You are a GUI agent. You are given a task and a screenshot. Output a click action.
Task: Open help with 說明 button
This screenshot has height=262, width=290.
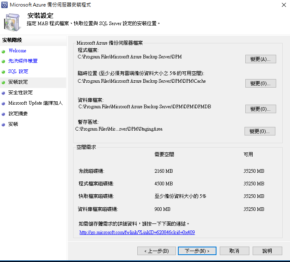coord(267,251)
